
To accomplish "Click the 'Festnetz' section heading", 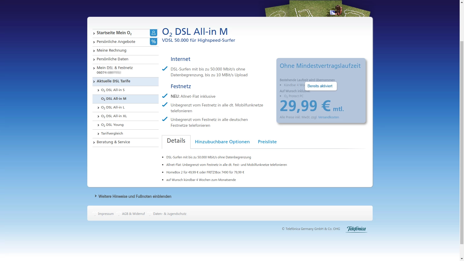I will pos(181,86).
